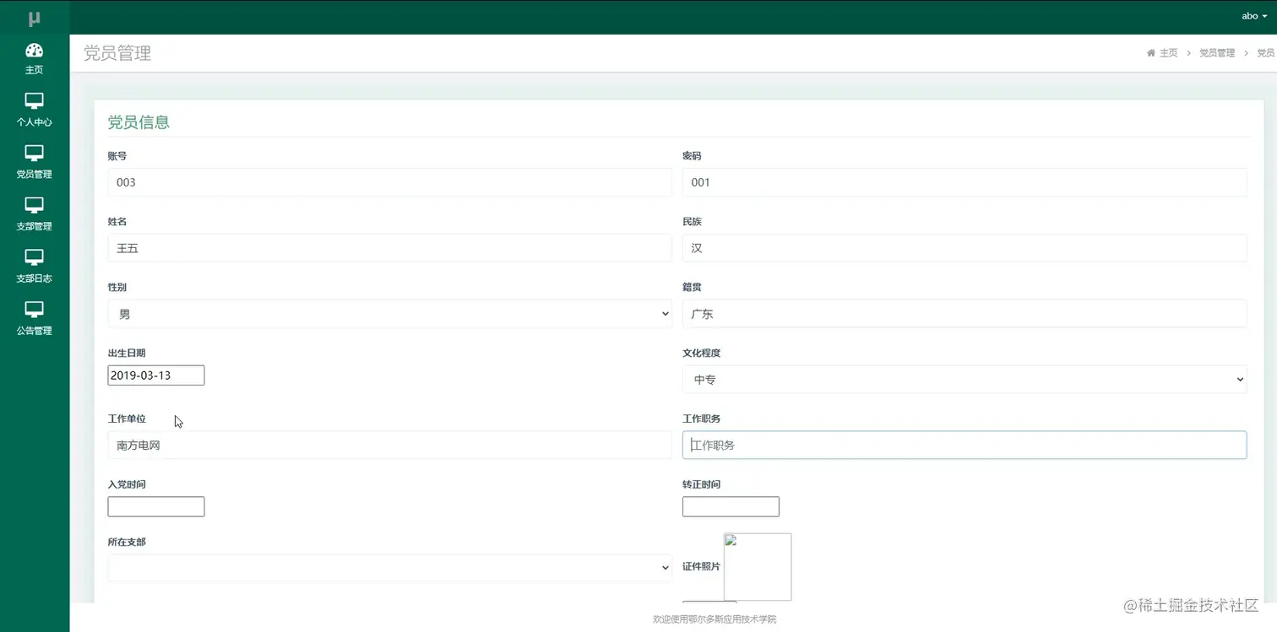This screenshot has height=632, width=1277.
Task: Open 支部日志 monitor icon in sidebar
Action: coord(34,257)
